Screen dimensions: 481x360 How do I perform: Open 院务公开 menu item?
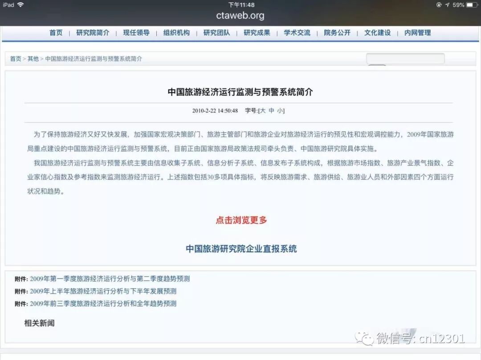337,33
